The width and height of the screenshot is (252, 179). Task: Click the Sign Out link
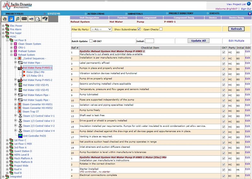tap(246, 9)
